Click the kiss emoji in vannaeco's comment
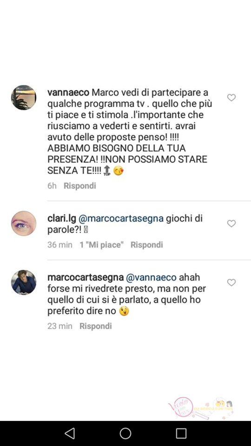Screen dimensions: 251x446 [119, 171]
